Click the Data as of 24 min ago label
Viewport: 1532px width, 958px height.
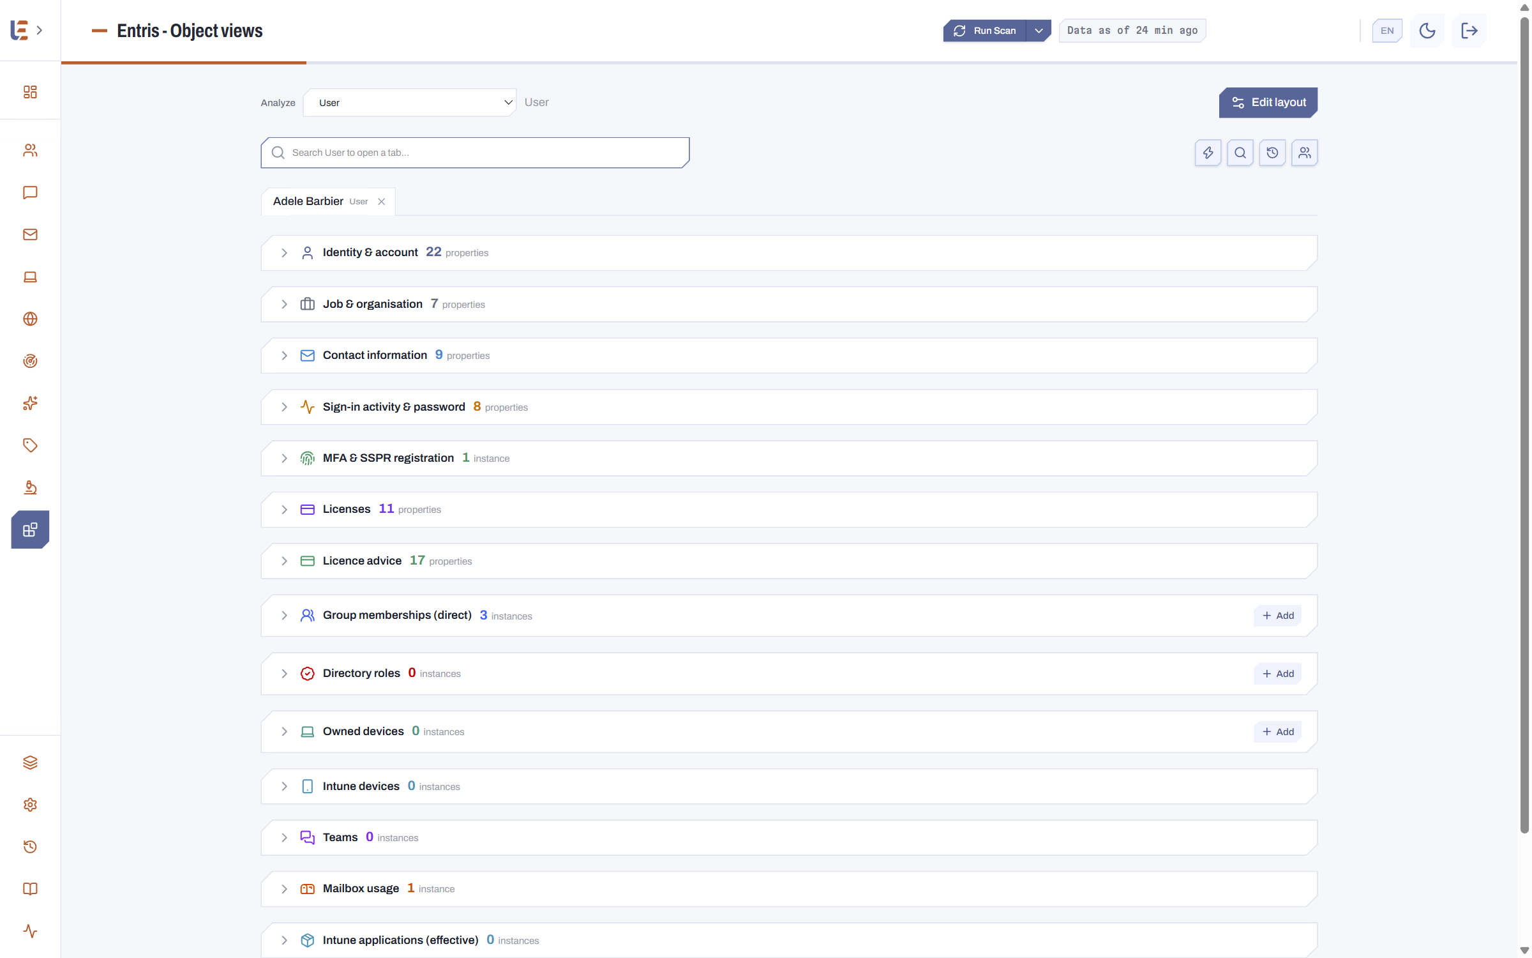point(1132,31)
